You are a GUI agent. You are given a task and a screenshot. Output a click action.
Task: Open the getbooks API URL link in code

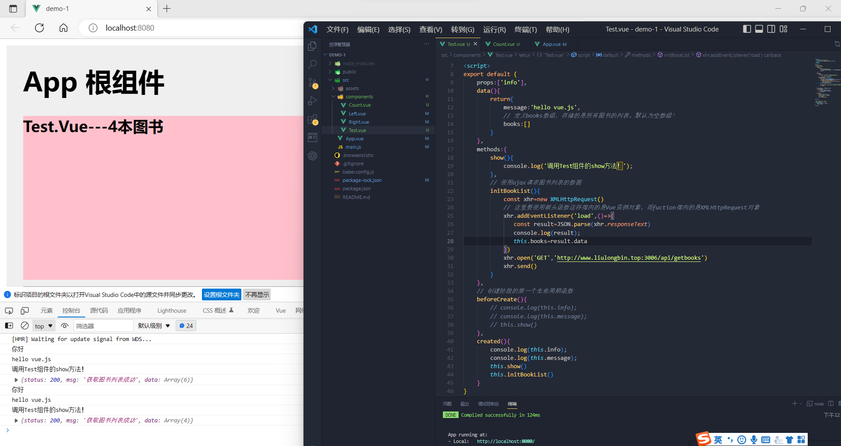click(x=629, y=258)
